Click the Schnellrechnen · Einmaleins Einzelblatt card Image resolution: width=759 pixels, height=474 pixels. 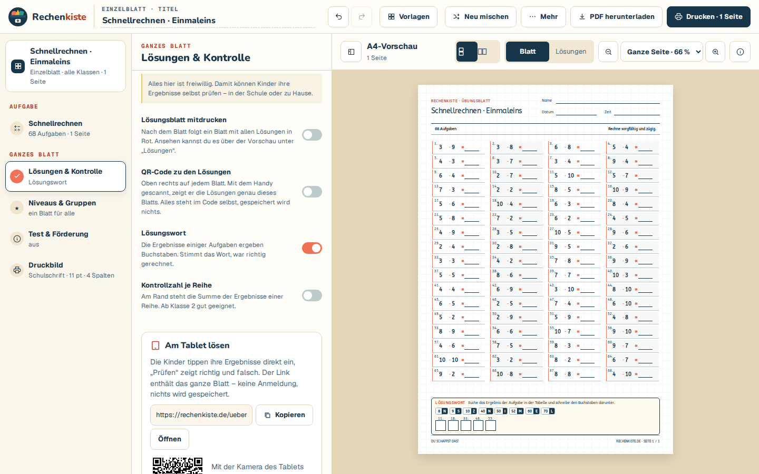coord(65,66)
